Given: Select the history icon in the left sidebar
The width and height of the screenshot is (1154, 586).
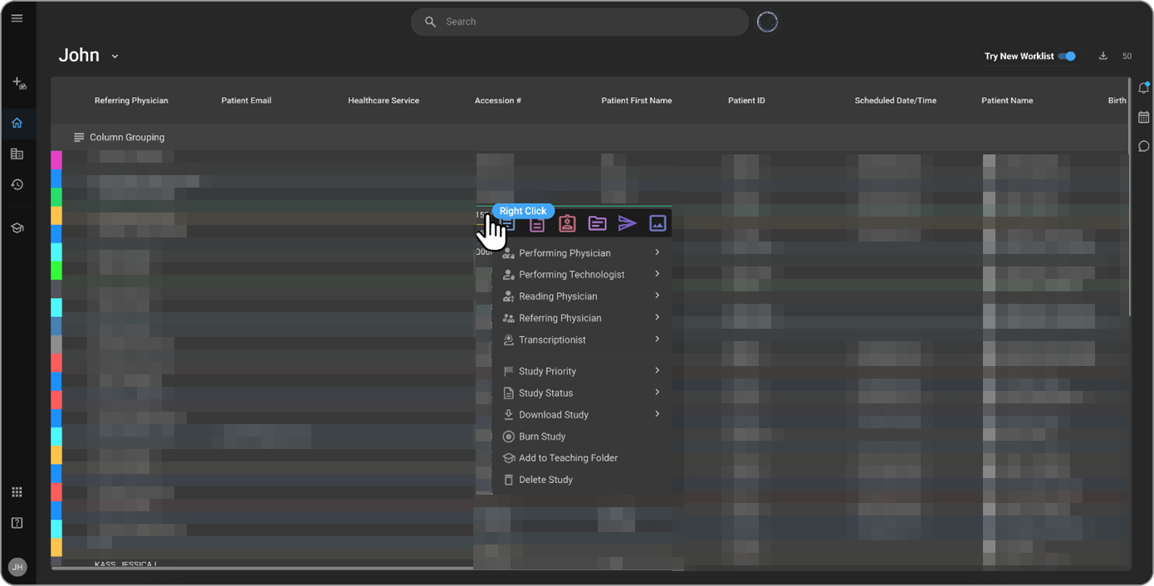Looking at the screenshot, I should [17, 185].
